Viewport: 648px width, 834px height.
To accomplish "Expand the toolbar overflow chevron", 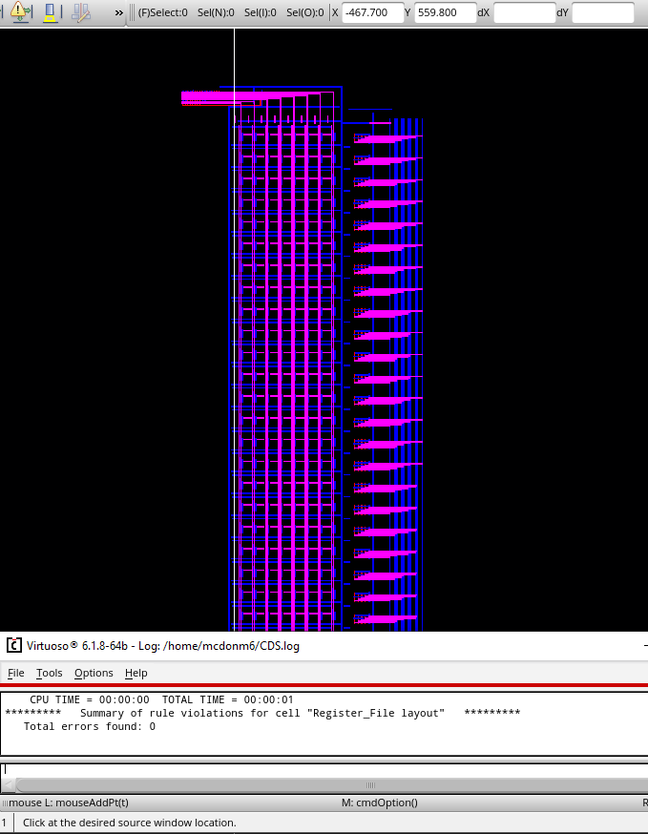I will [119, 12].
